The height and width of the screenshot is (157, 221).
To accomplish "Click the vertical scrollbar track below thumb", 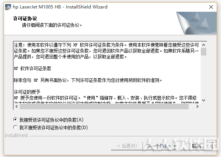I will pos(203,76).
